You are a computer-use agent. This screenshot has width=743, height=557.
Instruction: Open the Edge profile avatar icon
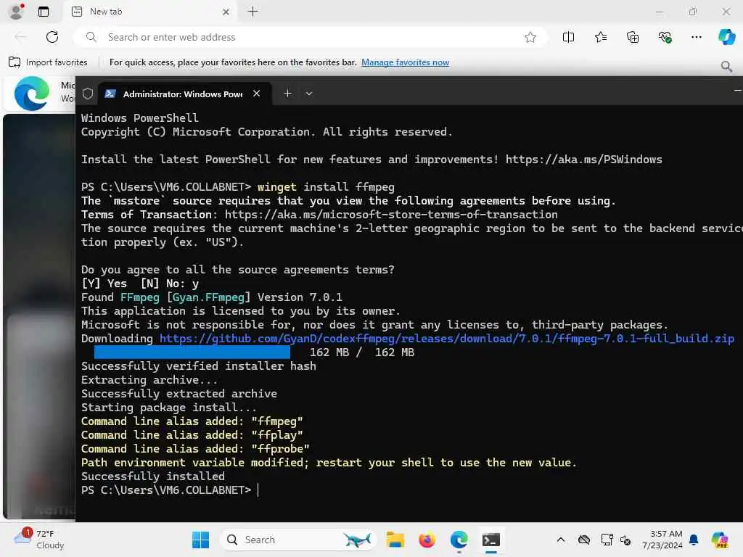(x=17, y=12)
